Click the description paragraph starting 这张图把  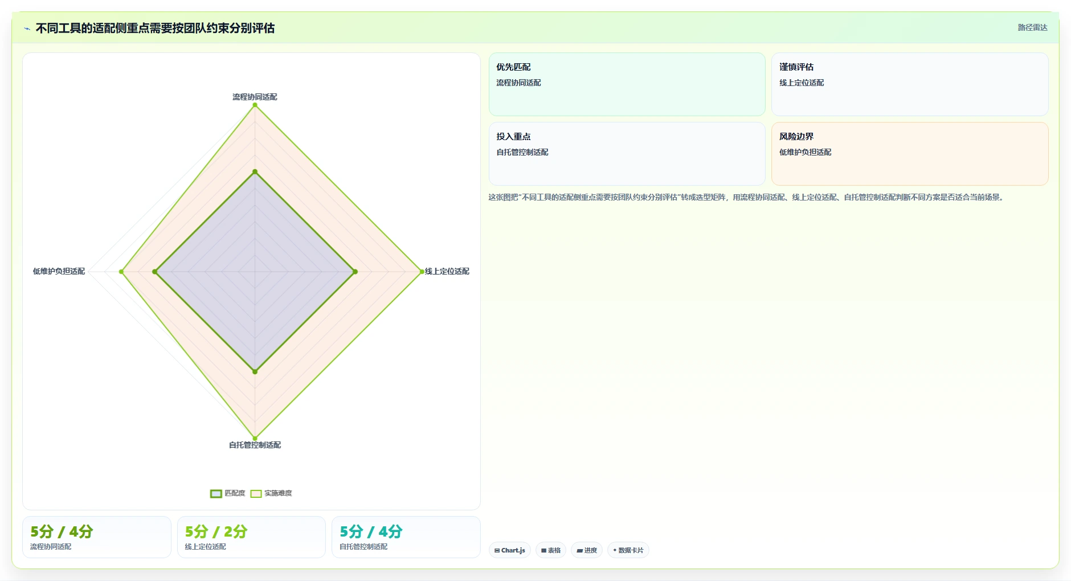pyautogui.click(x=747, y=197)
